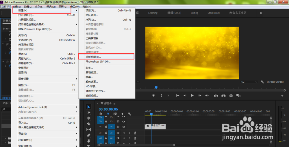Expand 打开最近使用的内容(E) submenu
This screenshot has width=289, height=147.
(45, 24)
